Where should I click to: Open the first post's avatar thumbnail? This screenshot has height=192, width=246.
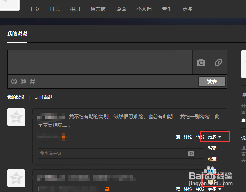[16, 117]
